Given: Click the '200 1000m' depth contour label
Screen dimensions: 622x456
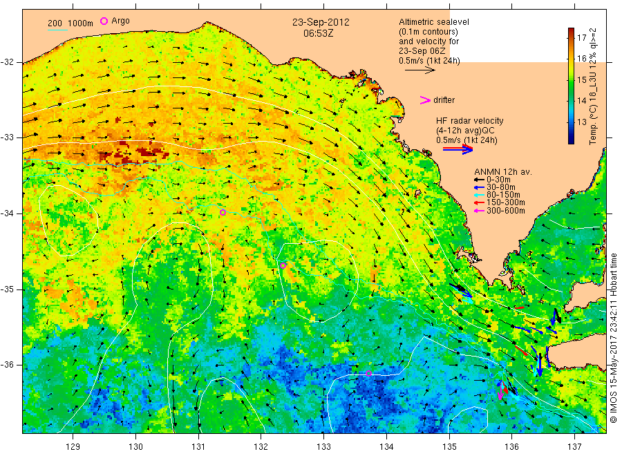Looking at the screenshot, I should [70, 23].
